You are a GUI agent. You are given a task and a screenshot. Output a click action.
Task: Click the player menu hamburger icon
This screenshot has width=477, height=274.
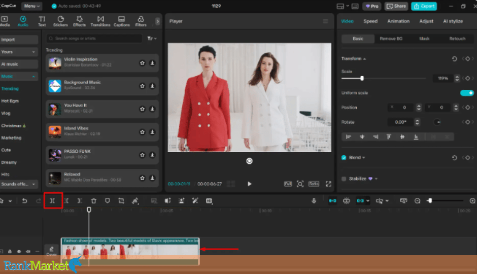(325, 21)
